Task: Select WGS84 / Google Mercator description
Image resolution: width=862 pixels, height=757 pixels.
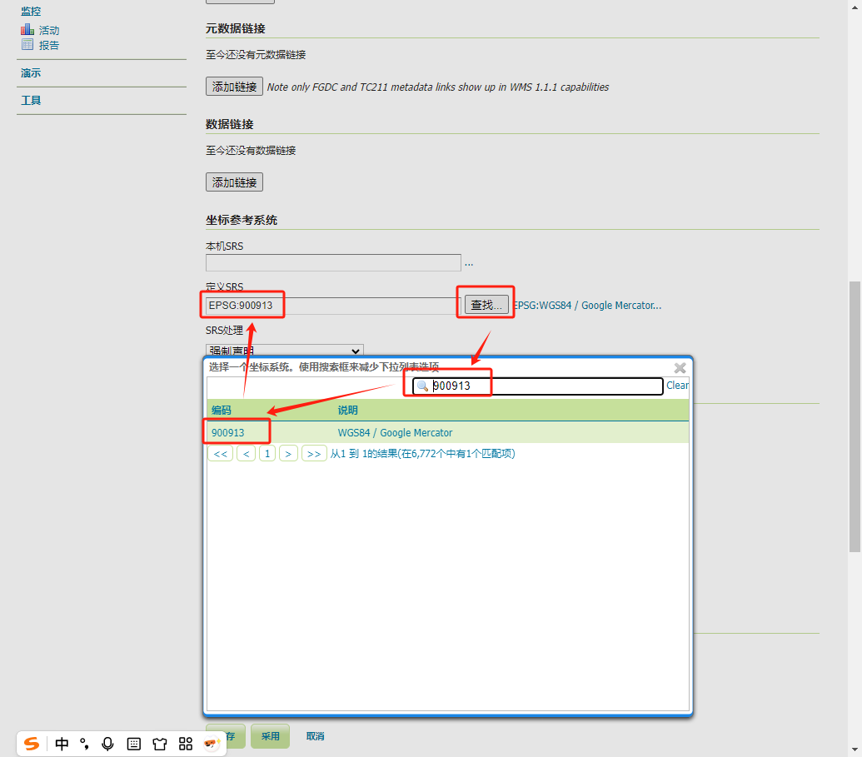Action: (396, 433)
